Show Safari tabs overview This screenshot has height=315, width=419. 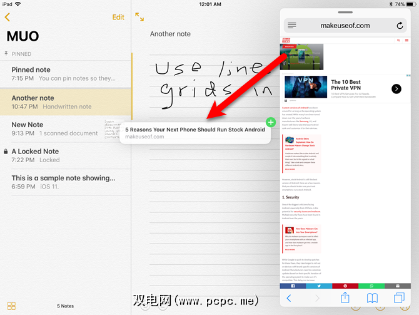point(399,297)
